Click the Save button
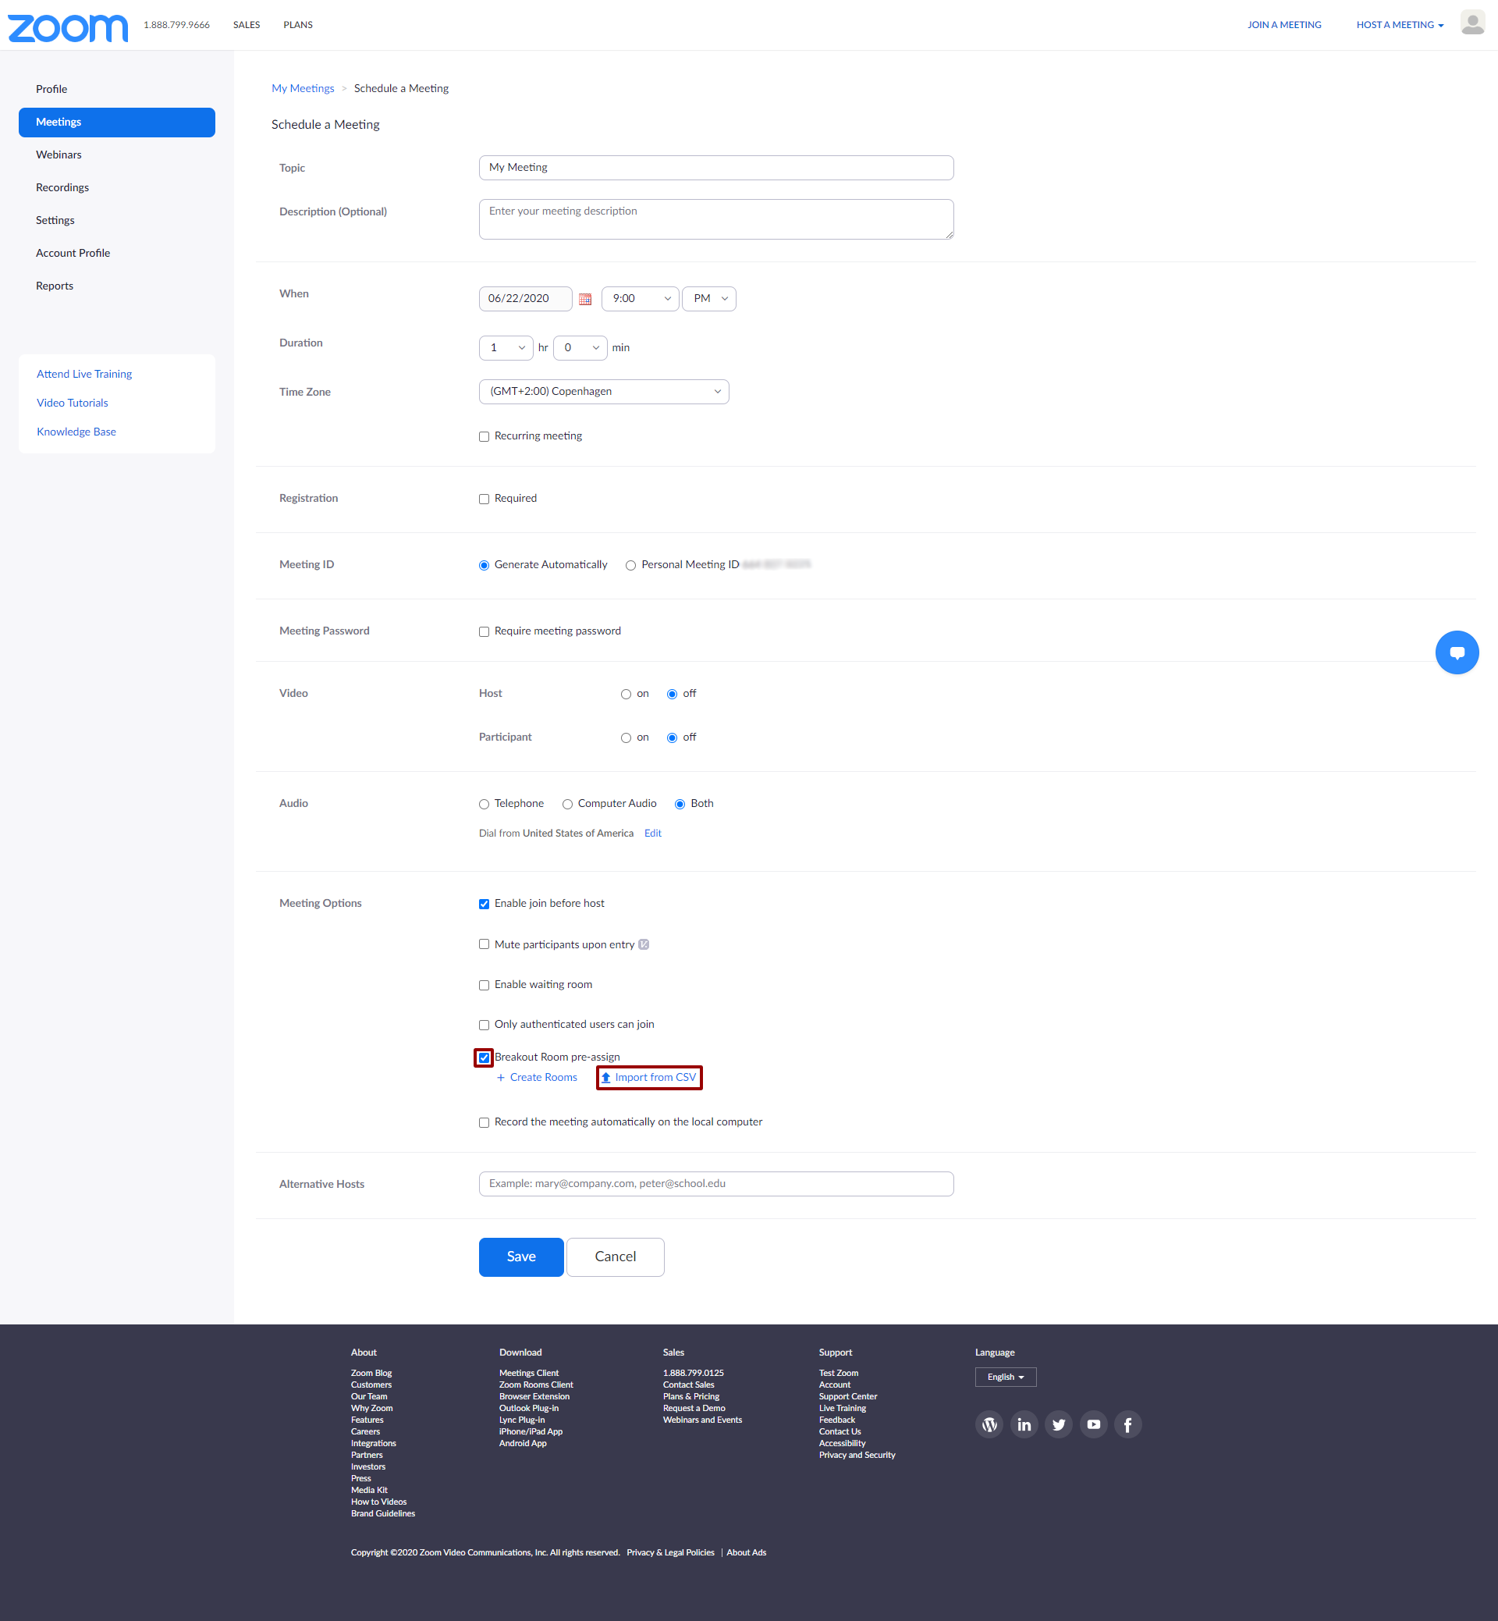The height and width of the screenshot is (1621, 1498). (x=520, y=1256)
